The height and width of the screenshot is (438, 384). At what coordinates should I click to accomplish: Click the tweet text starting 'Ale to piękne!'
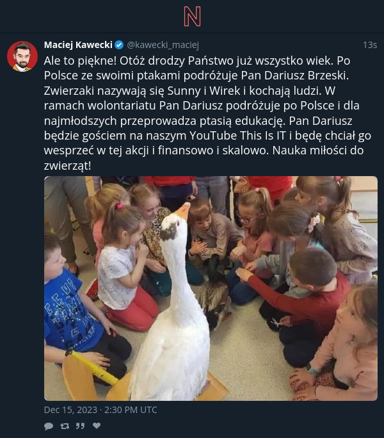coord(207,113)
